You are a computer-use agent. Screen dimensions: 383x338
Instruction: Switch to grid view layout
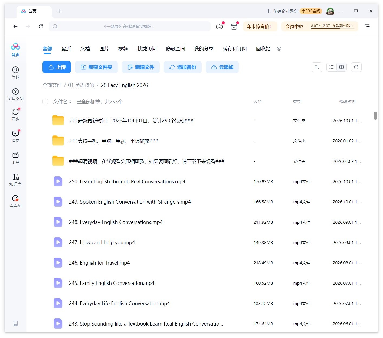click(x=342, y=67)
